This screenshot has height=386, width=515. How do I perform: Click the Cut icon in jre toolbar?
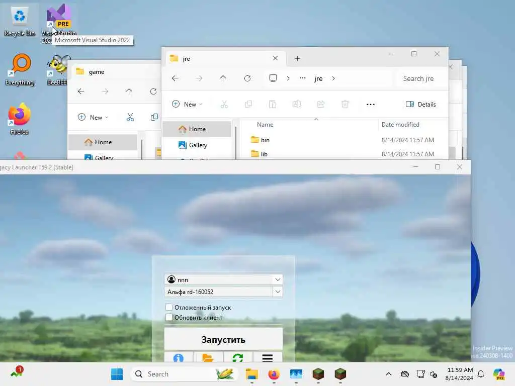tap(224, 105)
